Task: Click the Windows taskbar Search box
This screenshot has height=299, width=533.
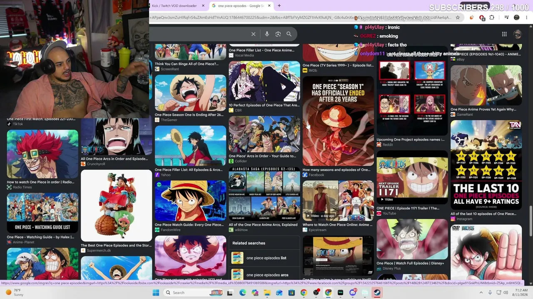Action: (193, 293)
